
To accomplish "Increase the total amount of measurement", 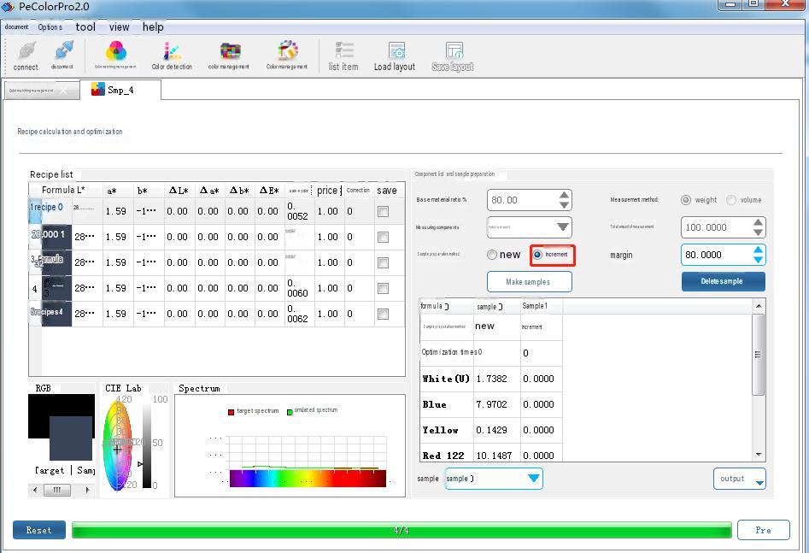I will tap(758, 222).
